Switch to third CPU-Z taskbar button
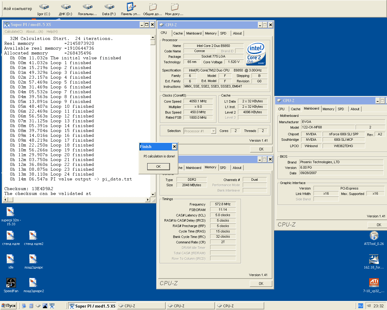Image resolution: width=387 pixels, height=310 pixels. pyautogui.click(x=240, y=306)
